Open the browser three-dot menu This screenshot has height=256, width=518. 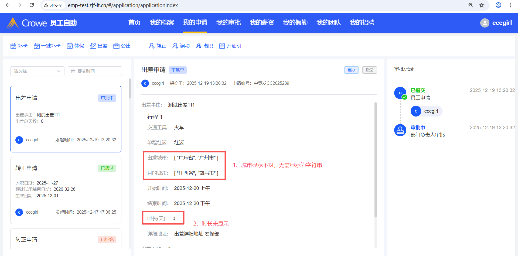[510, 5]
